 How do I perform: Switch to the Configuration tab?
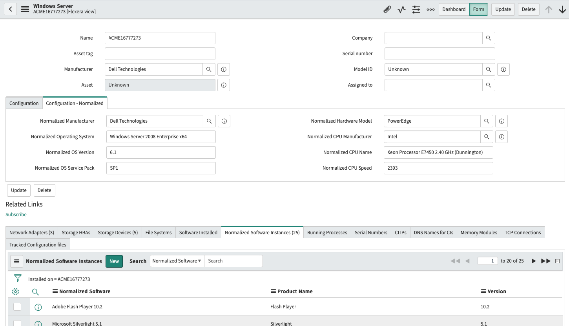click(24, 103)
